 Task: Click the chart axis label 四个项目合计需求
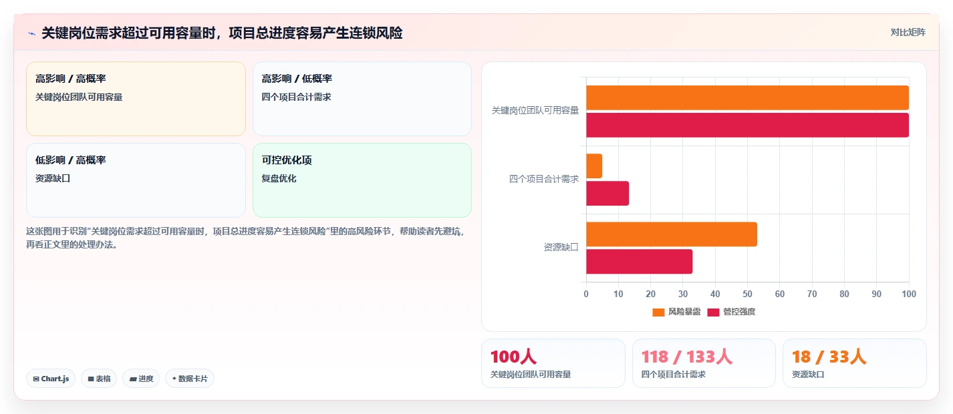pyautogui.click(x=544, y=179)
